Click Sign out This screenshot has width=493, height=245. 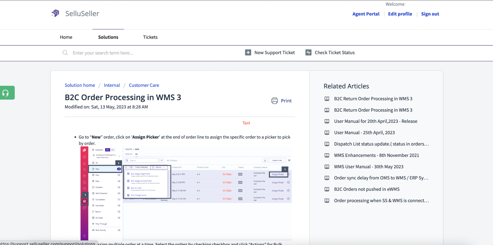430,14
